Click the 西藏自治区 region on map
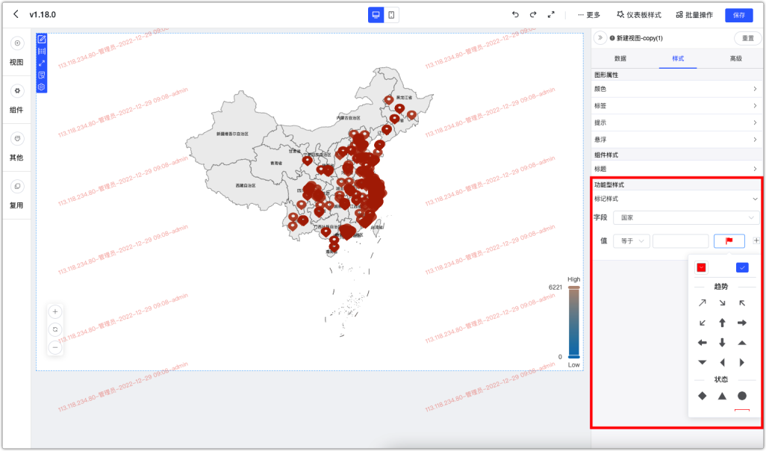The image size is (766, 451). click(x=245, y=185)
